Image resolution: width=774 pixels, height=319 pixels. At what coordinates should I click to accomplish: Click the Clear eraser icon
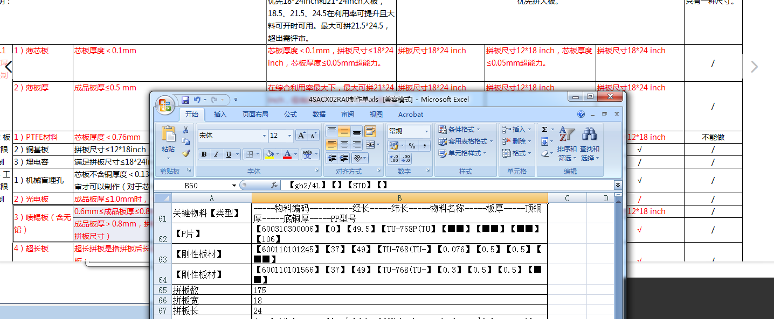tap(544, 153)
